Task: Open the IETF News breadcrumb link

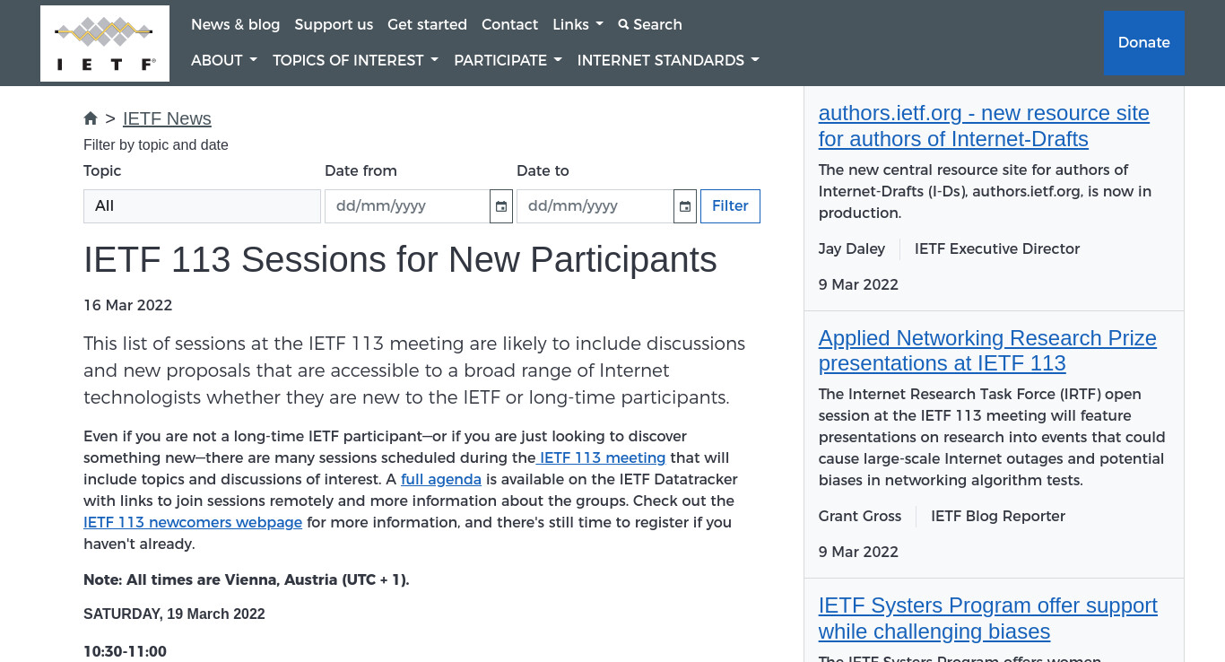Action: pyautogui.click(x=167, y=118)
